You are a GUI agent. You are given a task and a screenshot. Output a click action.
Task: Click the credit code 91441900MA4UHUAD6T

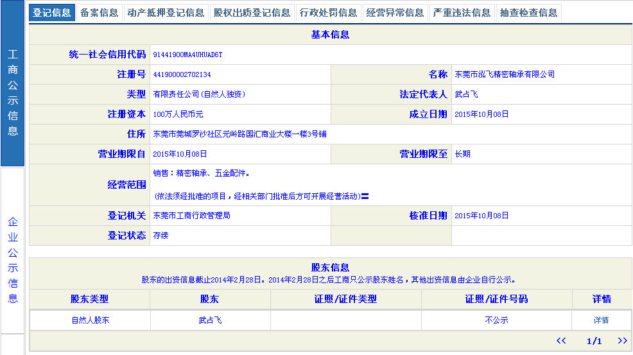coord(187,55)
